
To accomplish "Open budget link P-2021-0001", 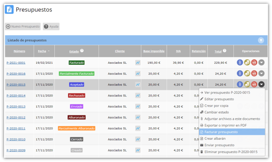I will click(x=16, y=63).
